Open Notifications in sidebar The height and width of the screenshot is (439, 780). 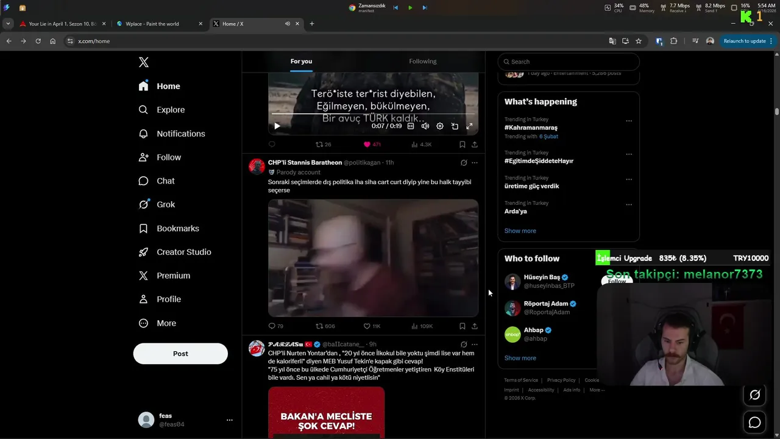click(172, 134)
